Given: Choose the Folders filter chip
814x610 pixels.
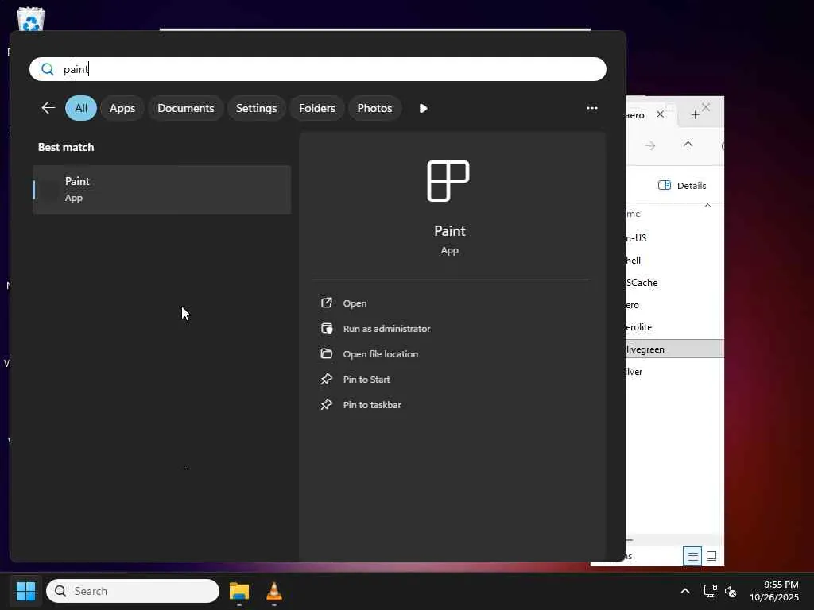Looking at the screenshot, I should (x=317, y=108).
